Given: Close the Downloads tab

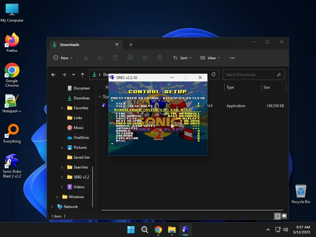Looking at the screenshot, I should [117, 44].
